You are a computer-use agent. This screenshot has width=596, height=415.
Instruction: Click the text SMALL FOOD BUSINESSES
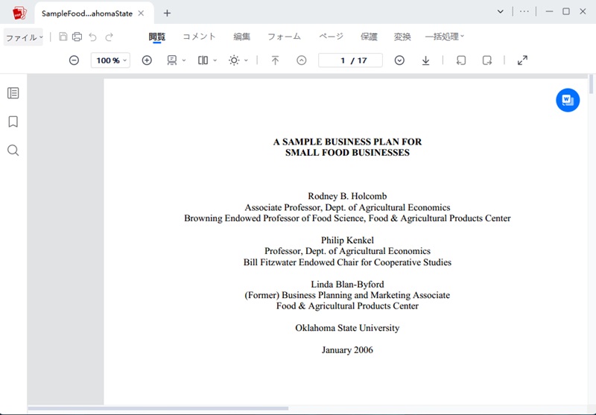(x=347, y=153)
